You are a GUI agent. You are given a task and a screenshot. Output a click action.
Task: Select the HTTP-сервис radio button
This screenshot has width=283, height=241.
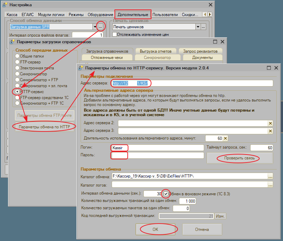(x=16, y=91)
